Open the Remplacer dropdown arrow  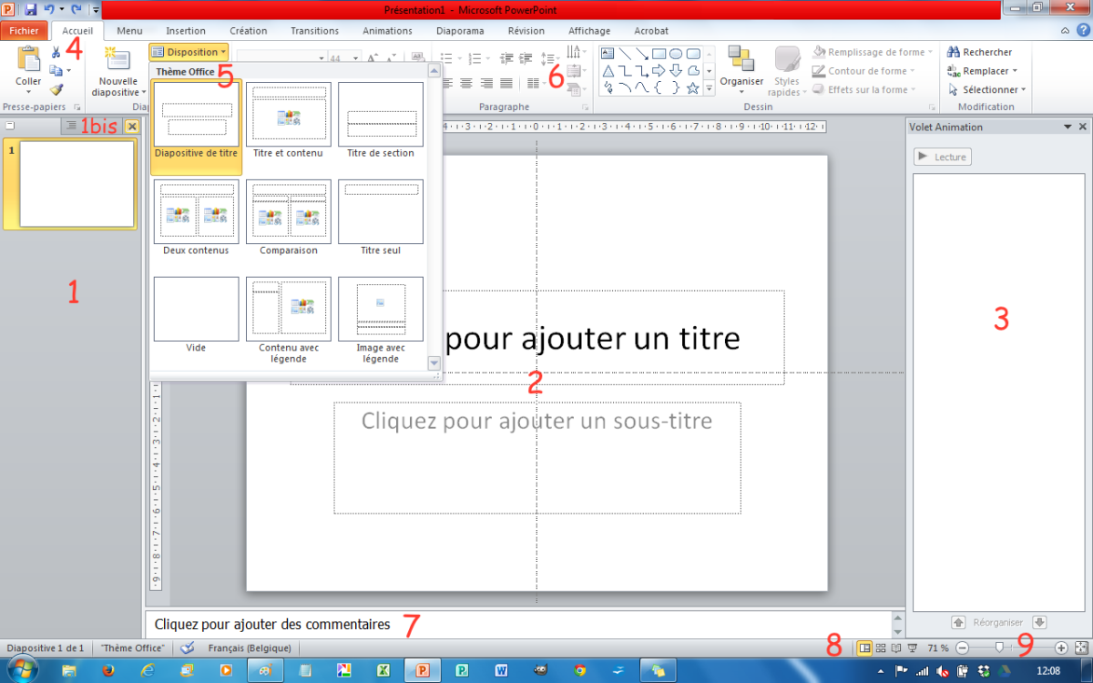click(1015, 71)
